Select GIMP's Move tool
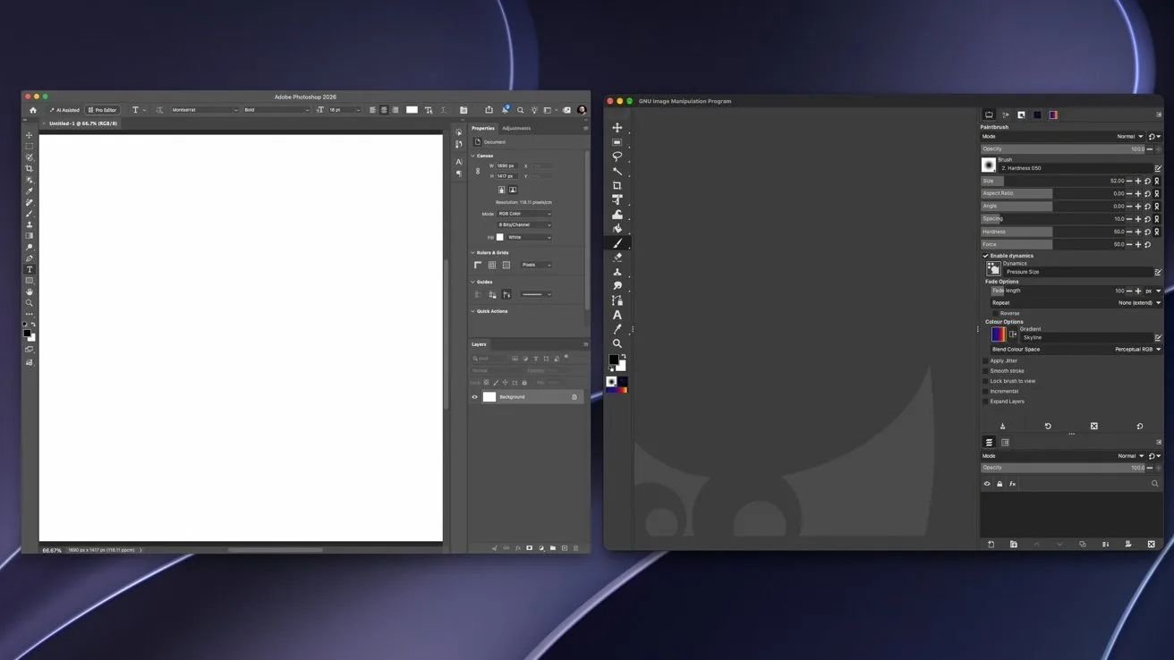Screen dimensions: 1174x660 pyautogui.click(x=617, y=128)
